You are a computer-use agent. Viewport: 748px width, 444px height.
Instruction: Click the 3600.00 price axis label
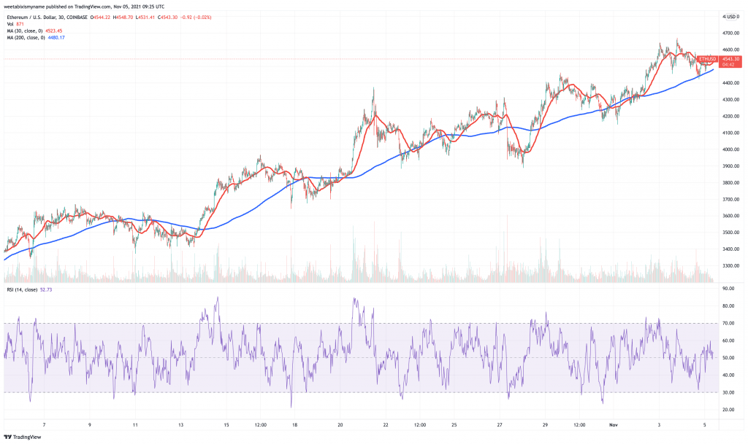730,216
